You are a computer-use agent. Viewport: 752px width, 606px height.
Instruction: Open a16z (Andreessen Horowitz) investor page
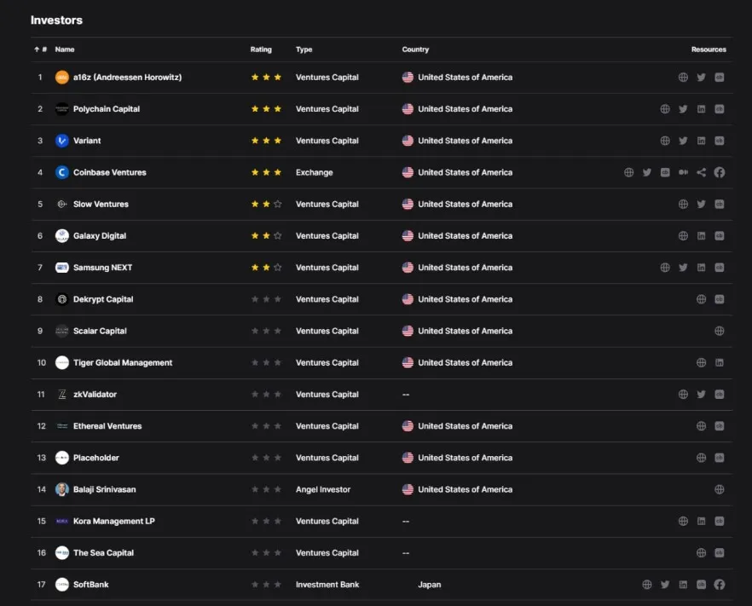(128, 78)
